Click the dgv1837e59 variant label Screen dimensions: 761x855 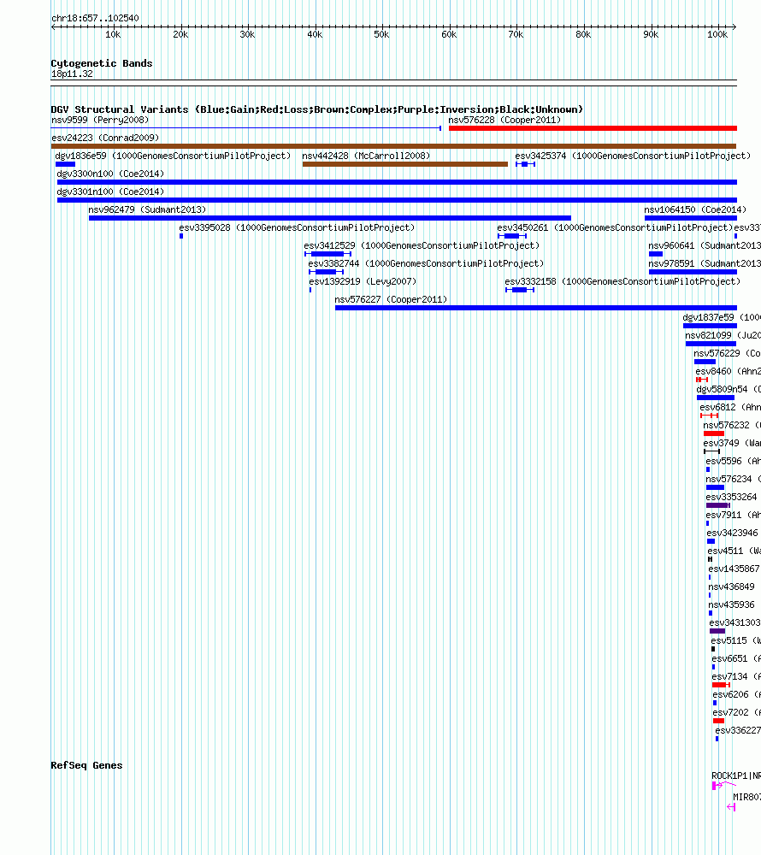[x=722, y=318]
